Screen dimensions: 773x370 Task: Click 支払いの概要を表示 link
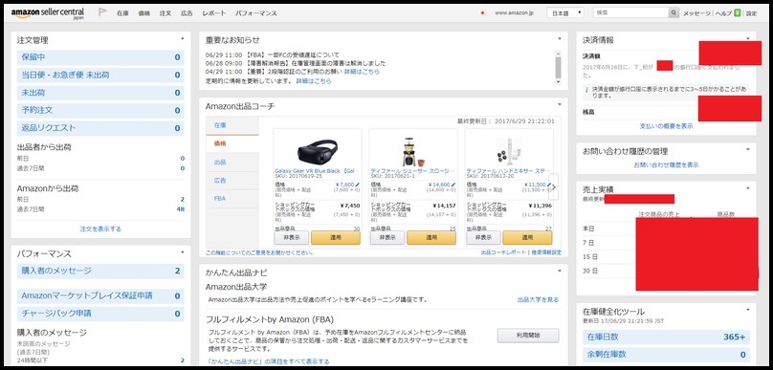666,126
